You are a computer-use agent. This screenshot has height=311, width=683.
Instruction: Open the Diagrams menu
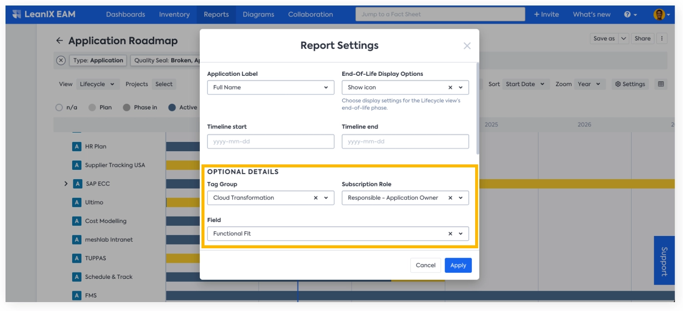[x=258, y=14]
